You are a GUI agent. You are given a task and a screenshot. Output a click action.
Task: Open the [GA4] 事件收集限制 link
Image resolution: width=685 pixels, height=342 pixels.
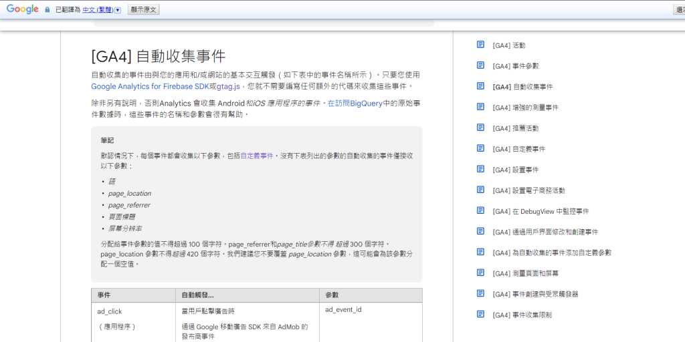(x=522, y=315)
